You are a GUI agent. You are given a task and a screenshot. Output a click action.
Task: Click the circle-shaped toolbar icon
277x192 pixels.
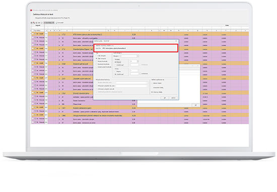click(x=41, y=23)
